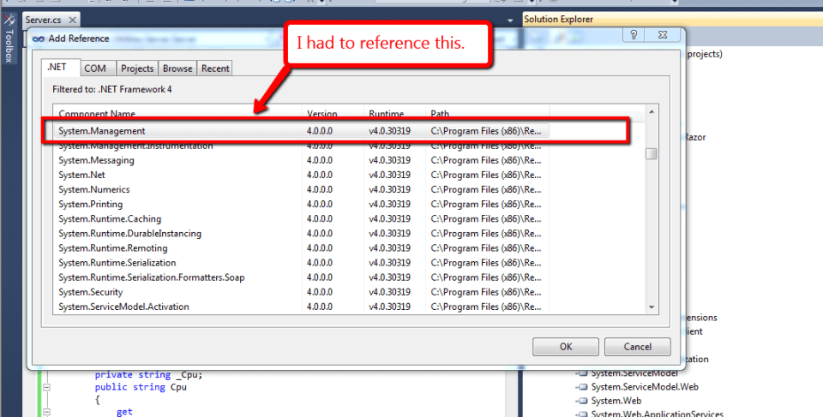Select System.ServiceModel.Web reference in Solution Explorer
The width and height of the screenshot is (823, 417).
(645, 387)
